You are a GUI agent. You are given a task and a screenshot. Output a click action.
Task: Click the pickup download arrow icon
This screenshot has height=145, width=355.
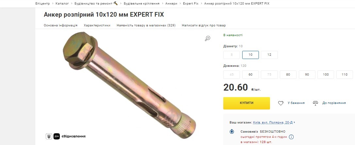click(232, 131)
